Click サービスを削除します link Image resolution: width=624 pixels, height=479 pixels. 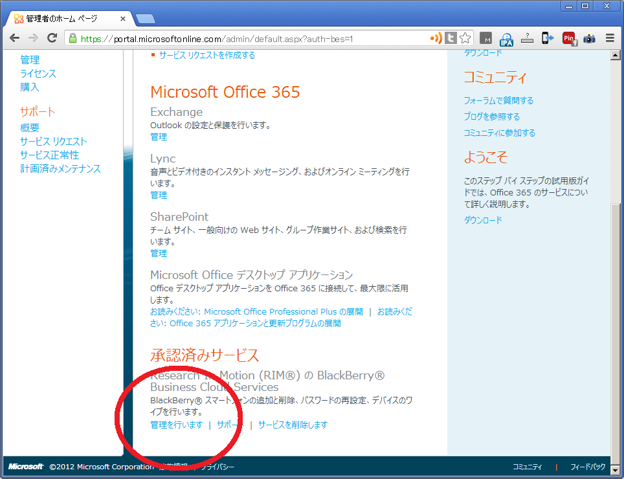click(x=293, y=425)
